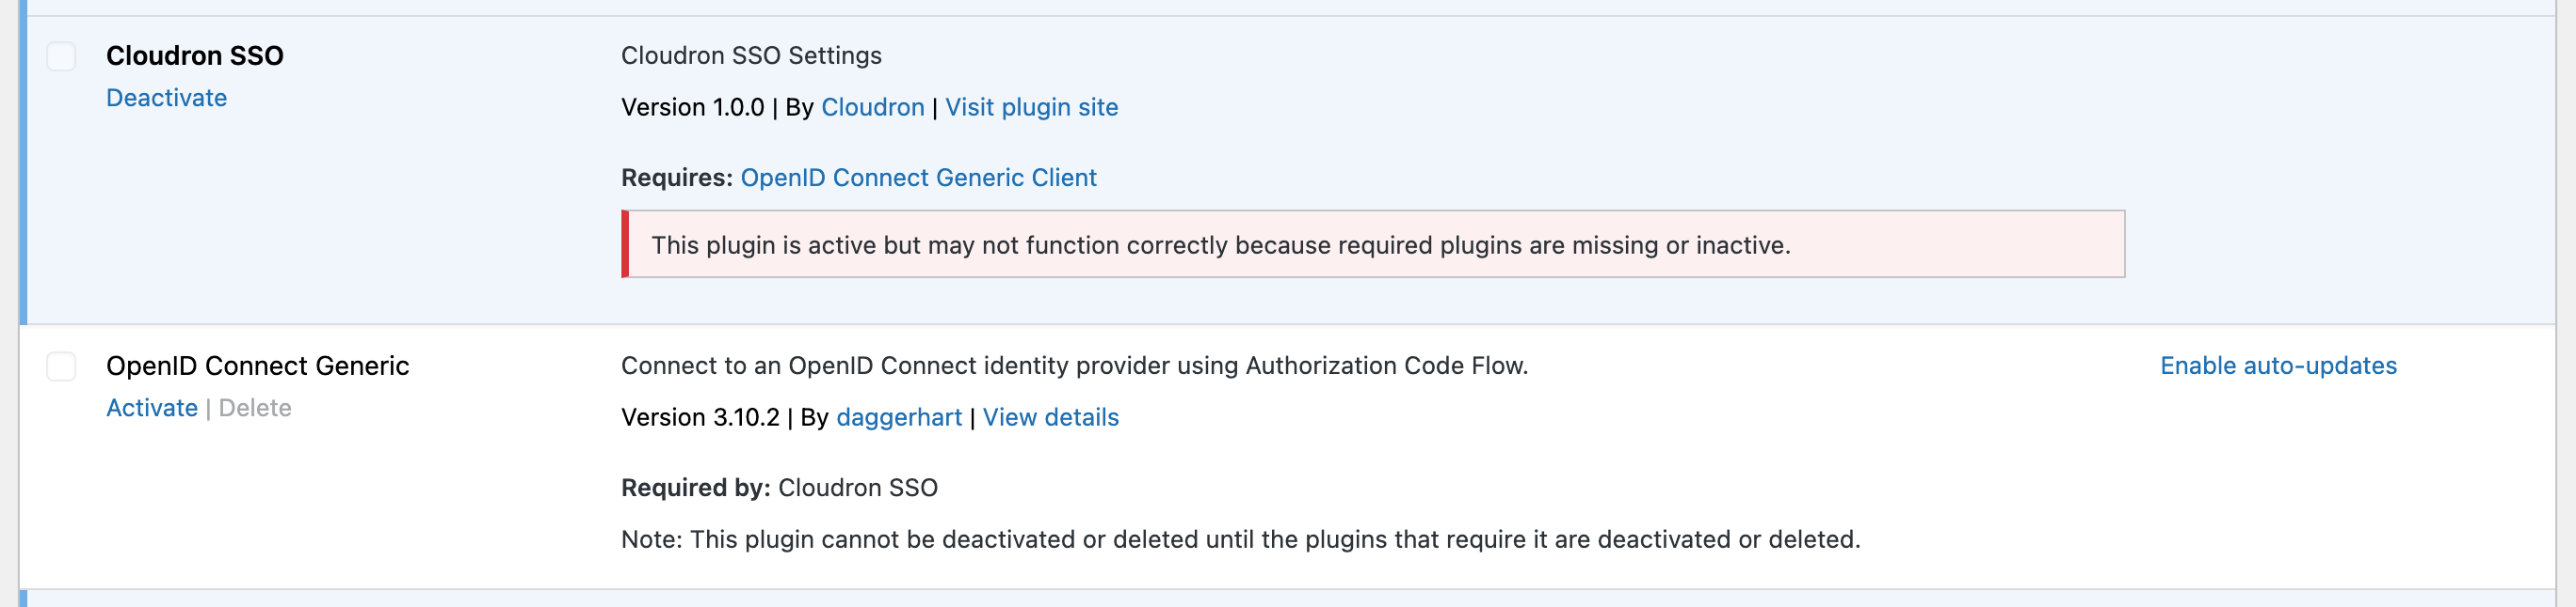Open the OpenID Connect Generic Client requirement link
This screenshot has width=2576, height=607.
point(918,178)
